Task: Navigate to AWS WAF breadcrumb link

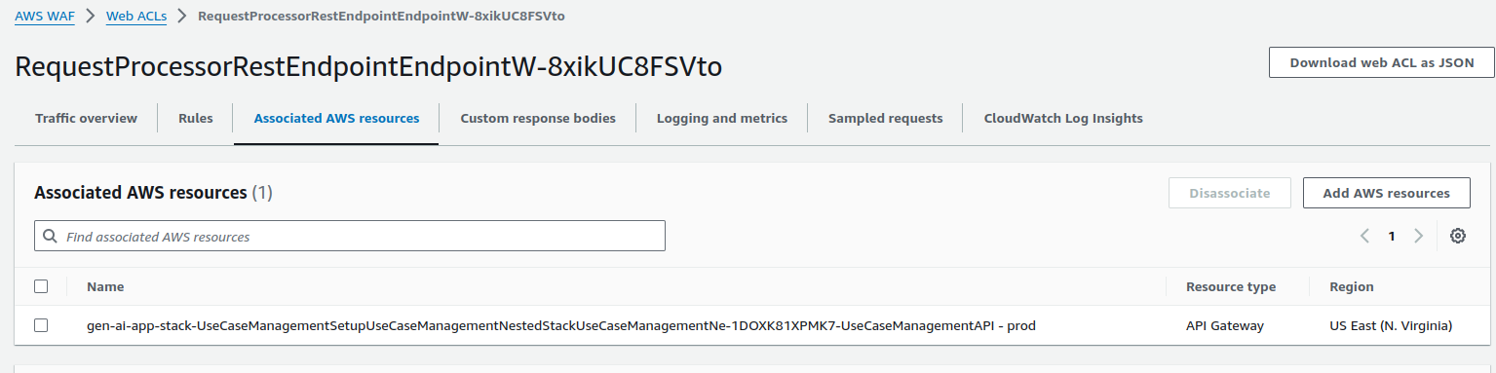Action: point(45,16)
